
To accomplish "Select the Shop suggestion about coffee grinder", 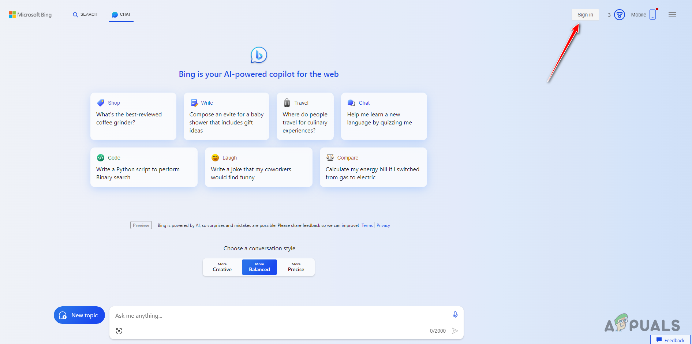I will (x=133, y=116).
